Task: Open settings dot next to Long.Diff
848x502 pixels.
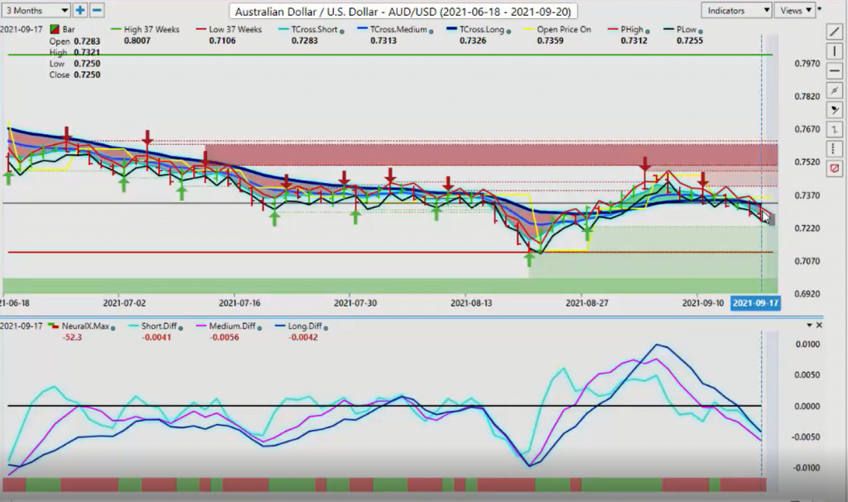Action: coord(325,328)
